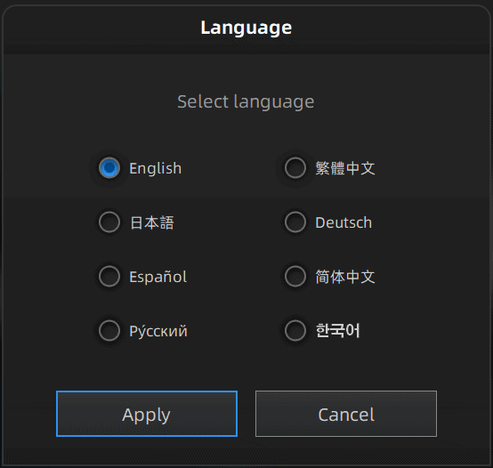Select the Español language option

pos(109,277)
